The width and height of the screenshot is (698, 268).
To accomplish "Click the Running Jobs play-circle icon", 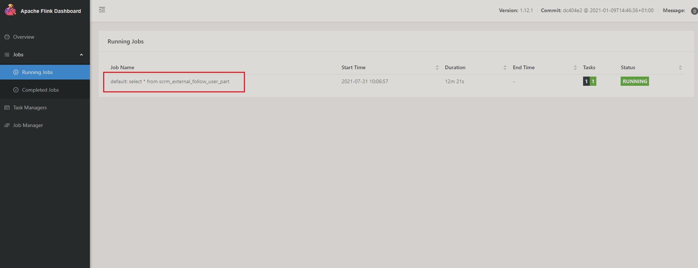I will [16, 72].
